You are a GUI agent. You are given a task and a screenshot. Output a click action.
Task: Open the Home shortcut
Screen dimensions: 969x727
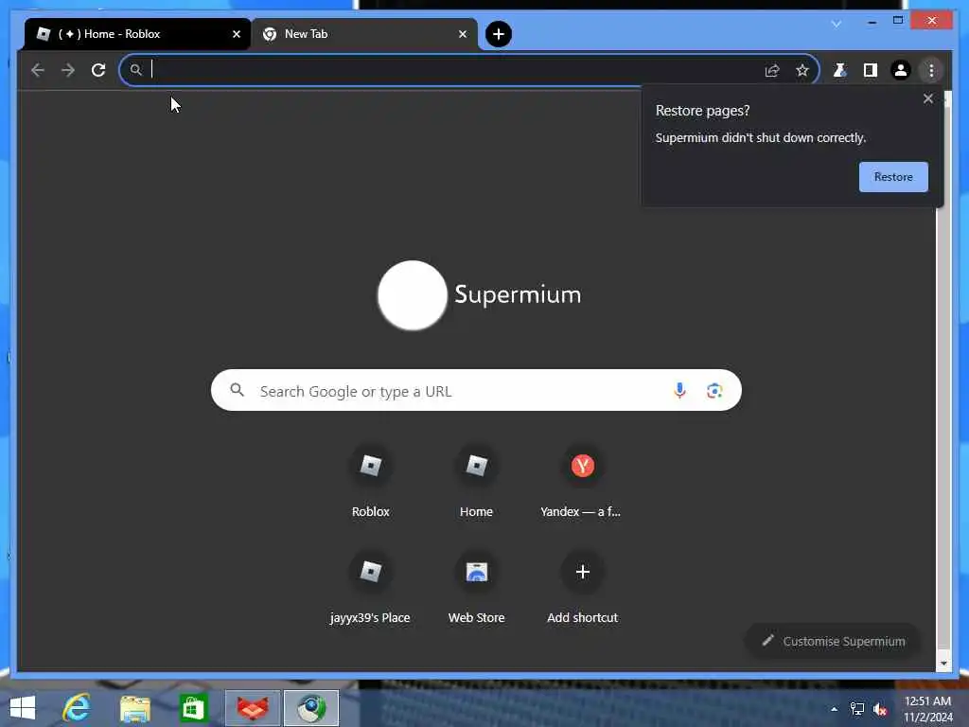click(x=476, y=480)
